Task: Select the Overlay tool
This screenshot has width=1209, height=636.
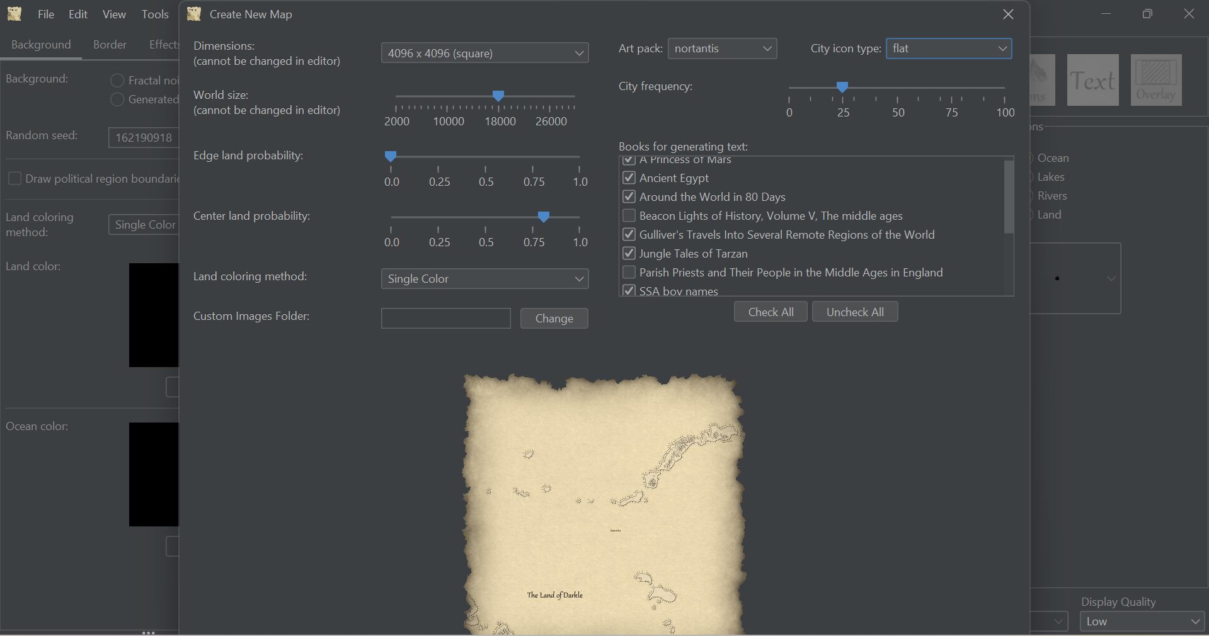Action: point(1155,80)
